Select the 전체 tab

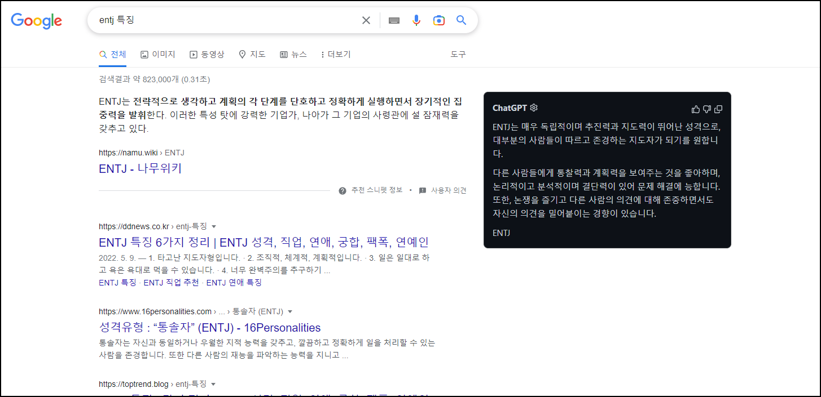point(112,55)
